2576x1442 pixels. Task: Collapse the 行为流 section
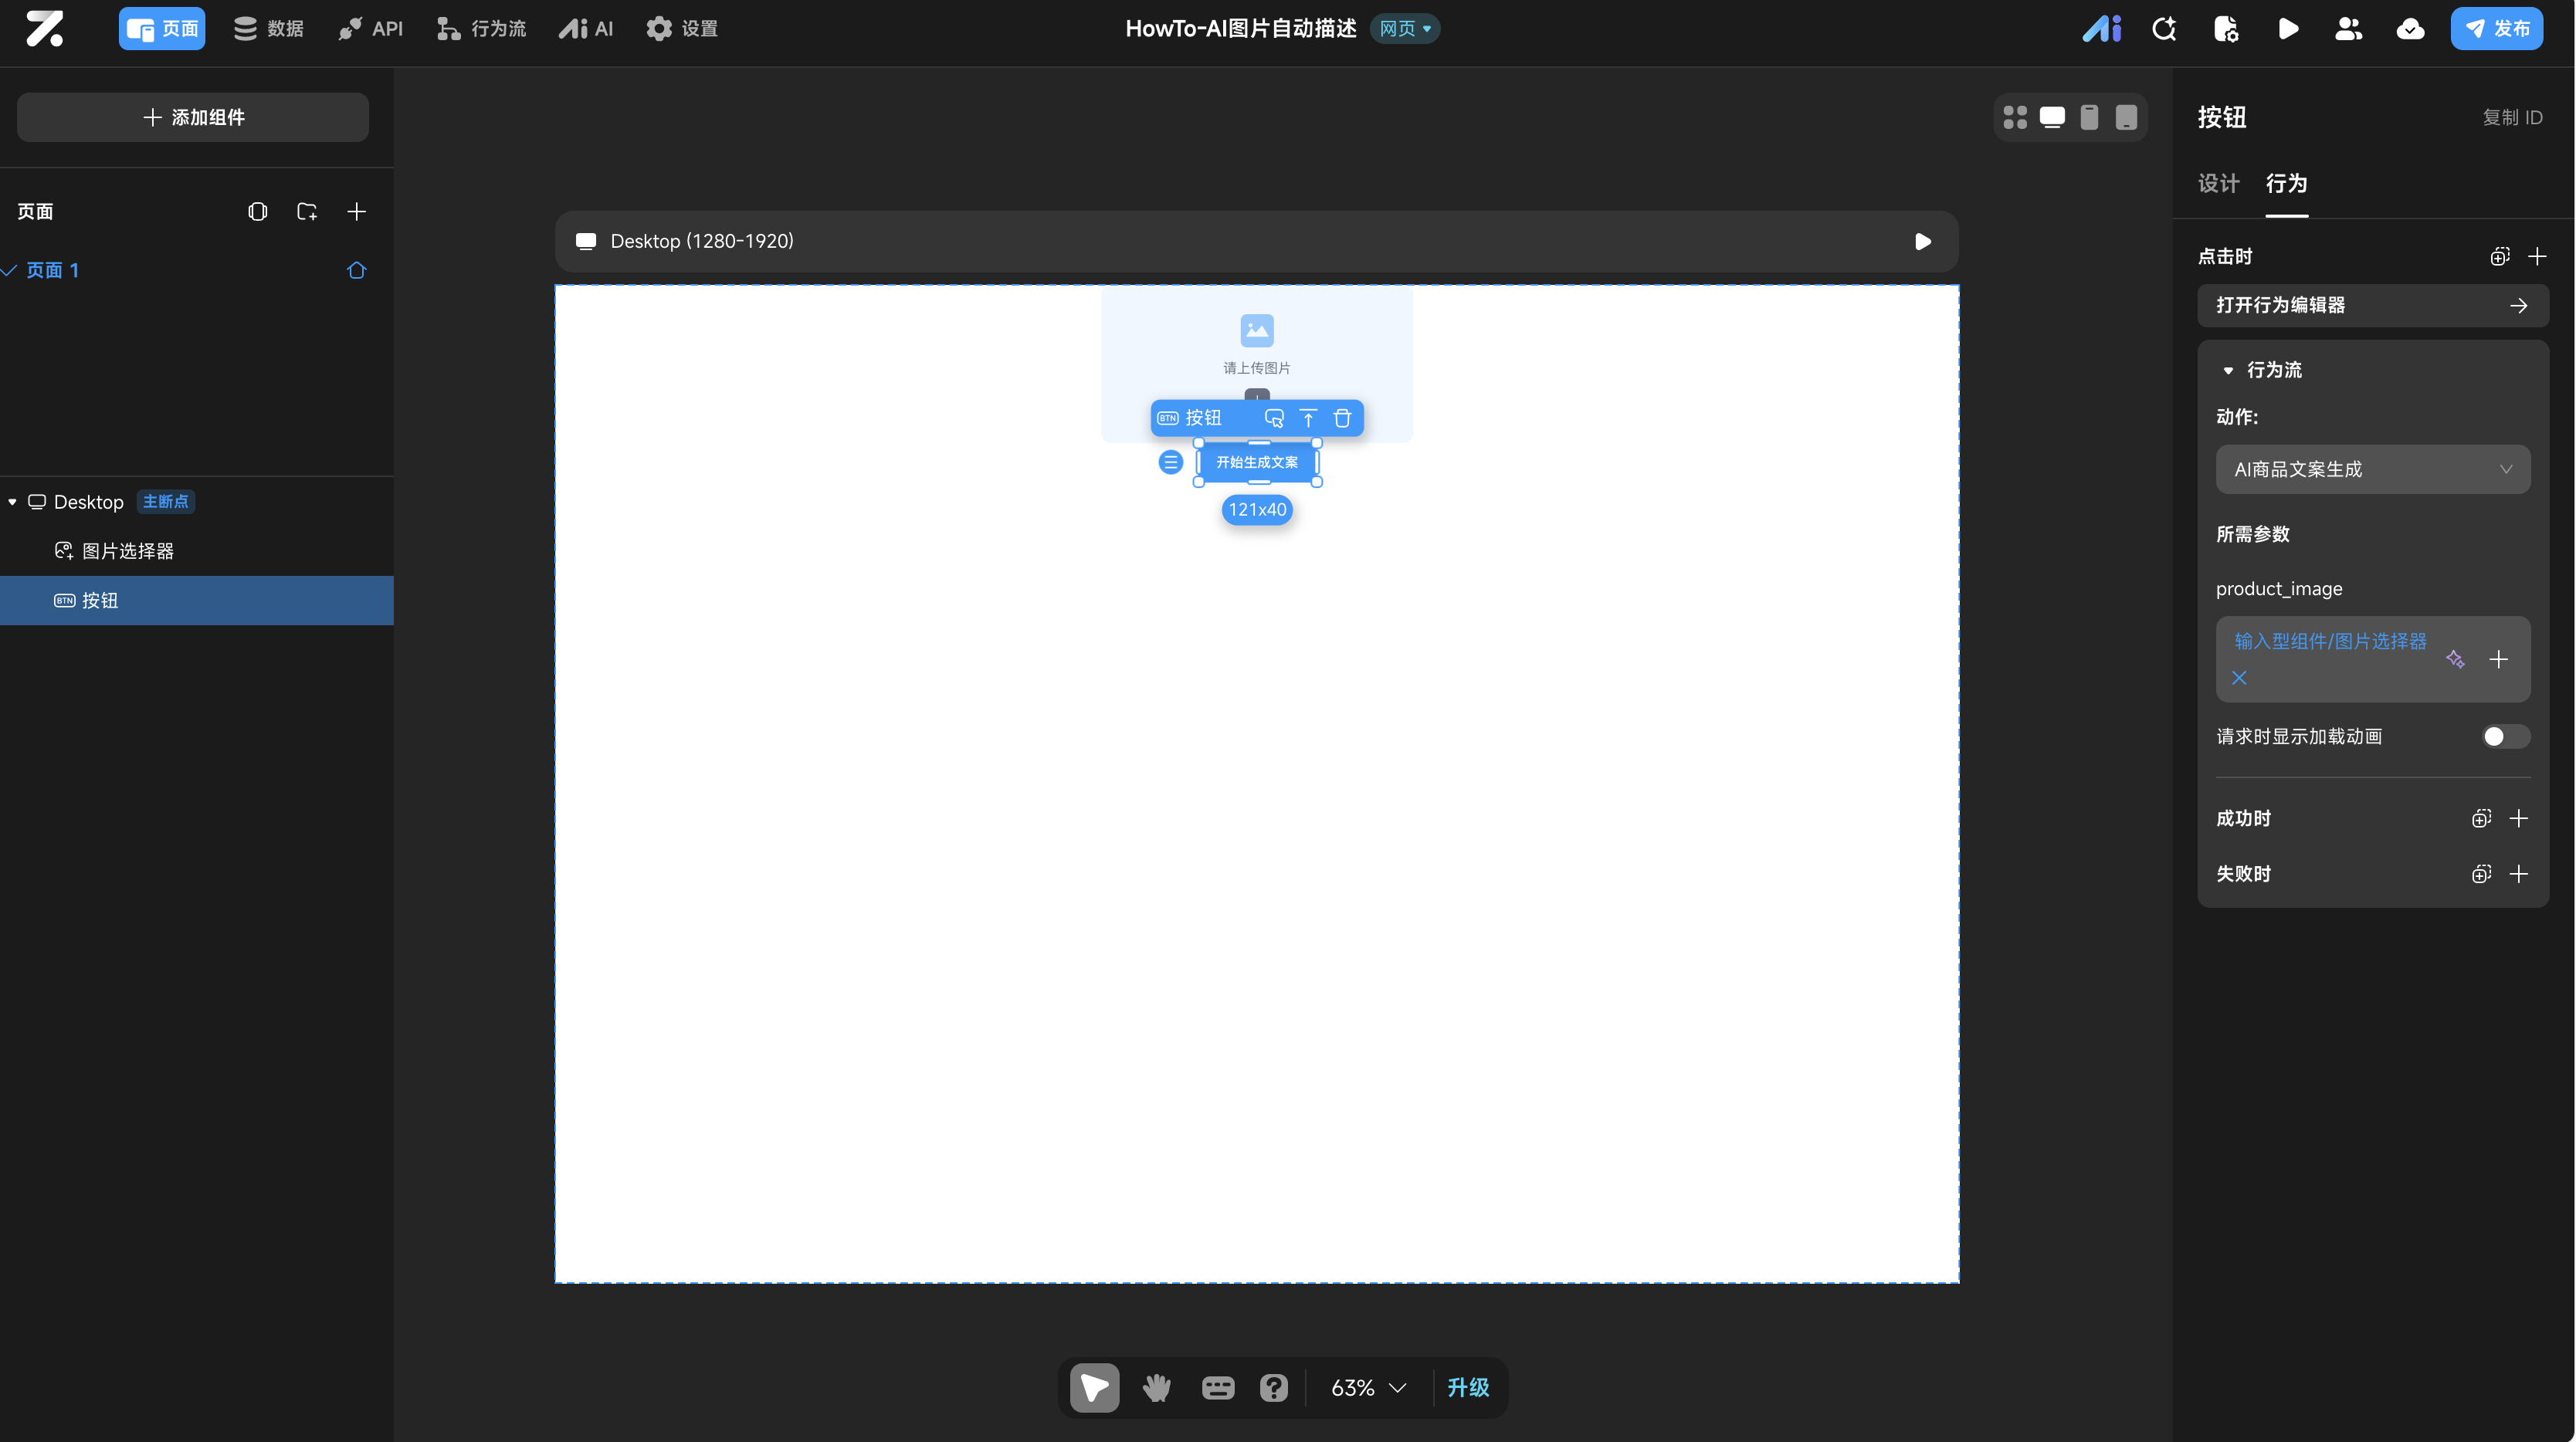[x=2228, y=370]
